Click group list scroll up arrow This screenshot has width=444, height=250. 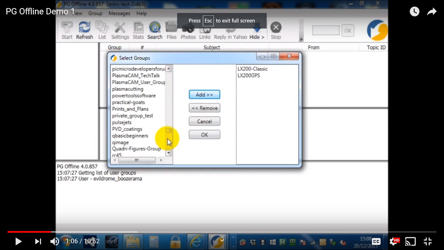[169, 69]
